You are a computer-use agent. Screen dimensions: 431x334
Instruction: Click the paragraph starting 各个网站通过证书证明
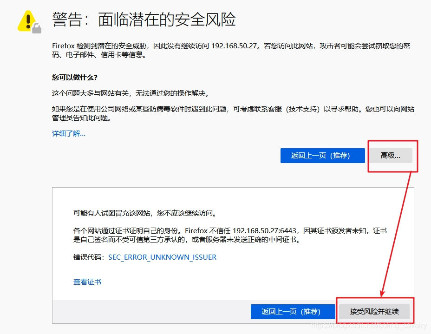click(230, 235)
